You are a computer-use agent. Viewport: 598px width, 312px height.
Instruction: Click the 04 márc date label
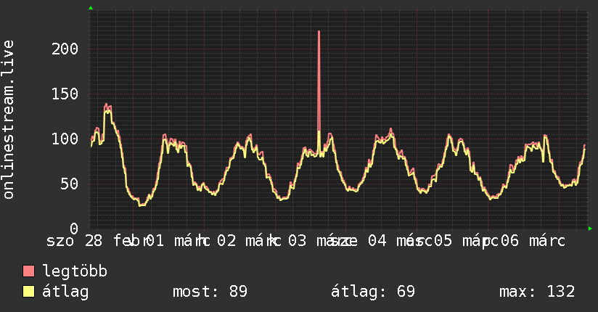click(400, 241)
